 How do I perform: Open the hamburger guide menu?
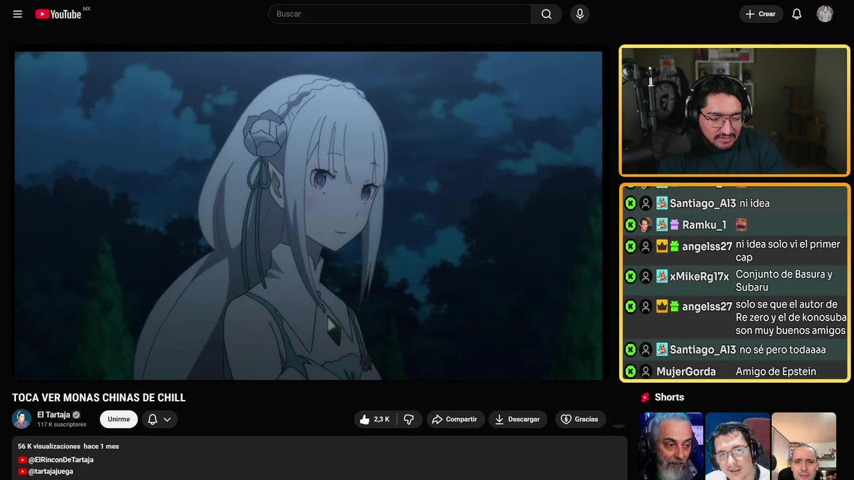17,14
